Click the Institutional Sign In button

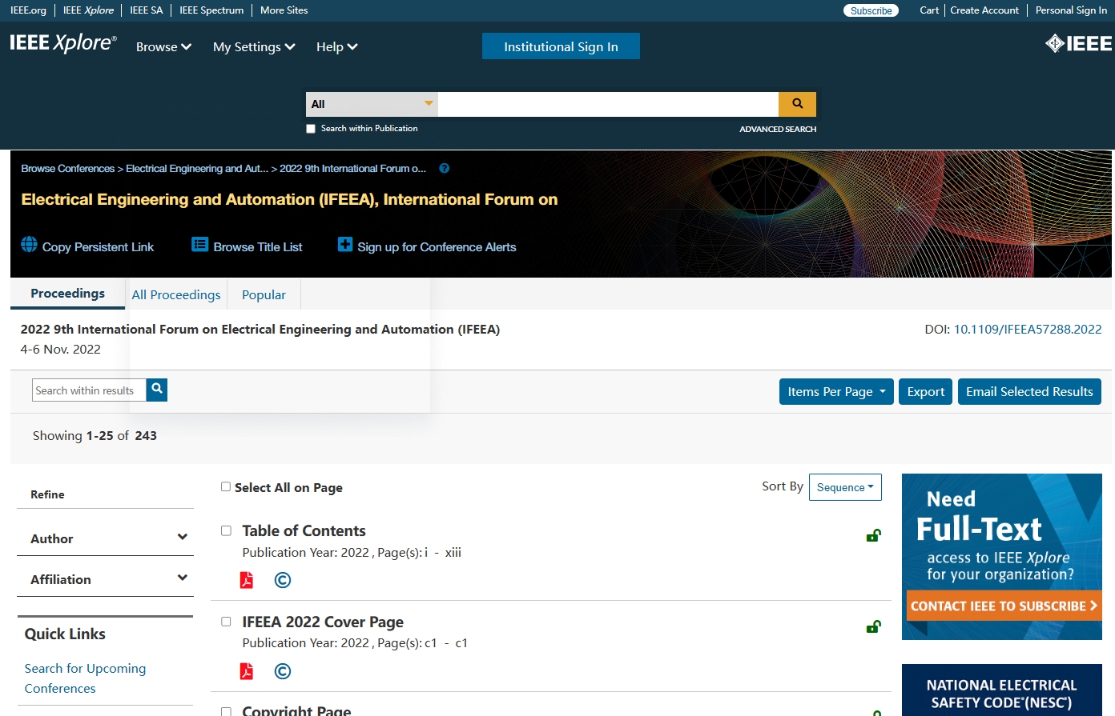tap(561, 46)
